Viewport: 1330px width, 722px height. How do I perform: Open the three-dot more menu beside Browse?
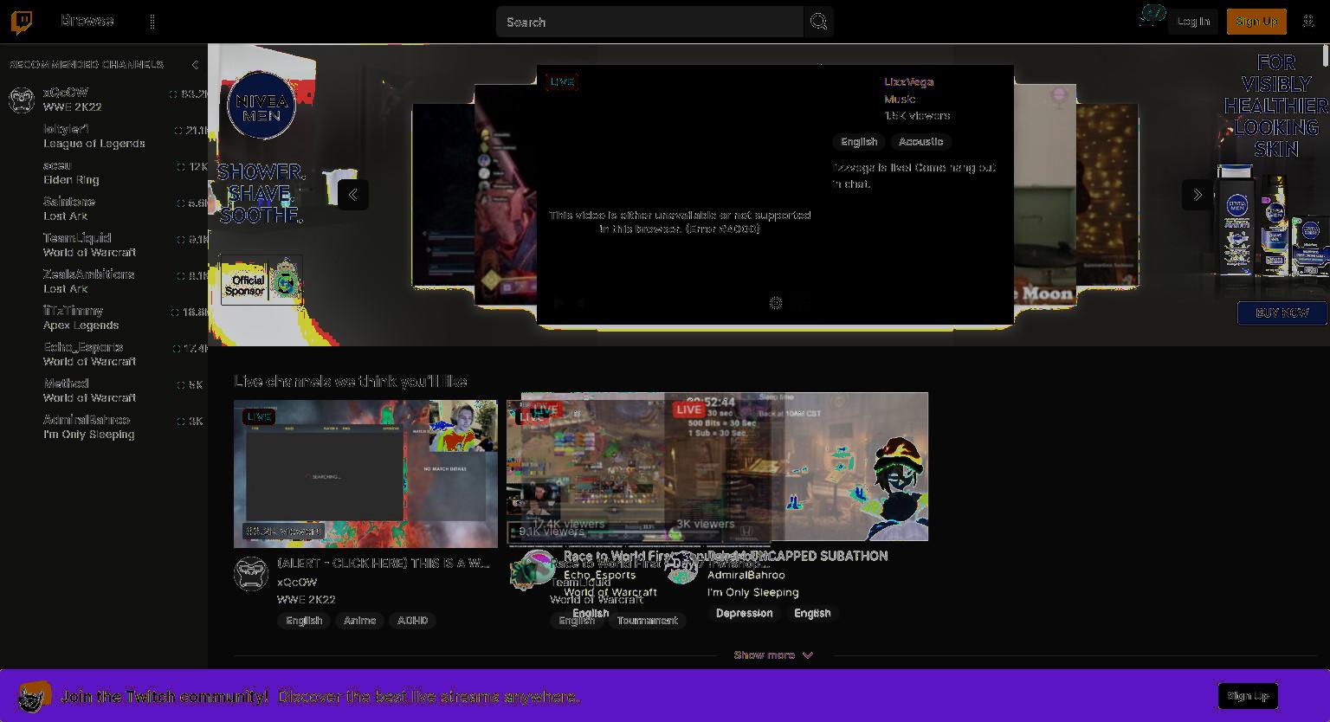pos(152,22)
